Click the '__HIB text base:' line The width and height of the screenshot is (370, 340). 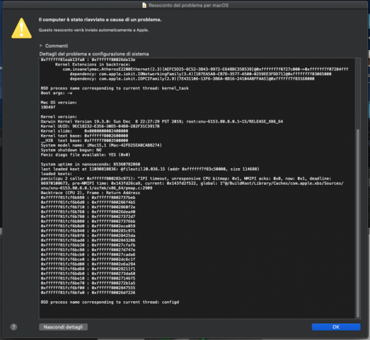pos(84,140)
